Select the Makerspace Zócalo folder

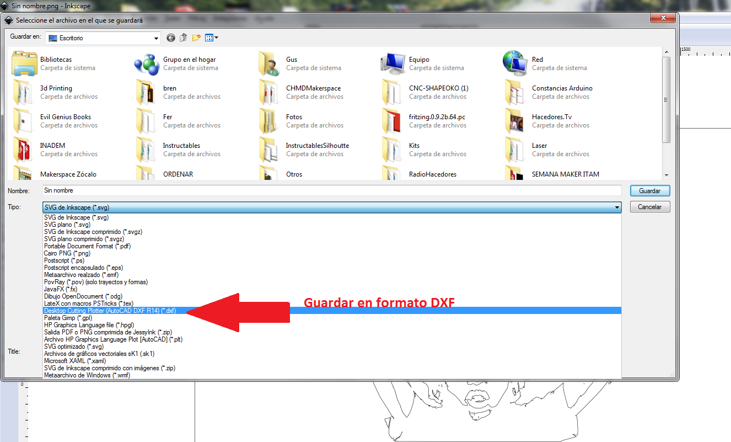(x=55, y=173)
